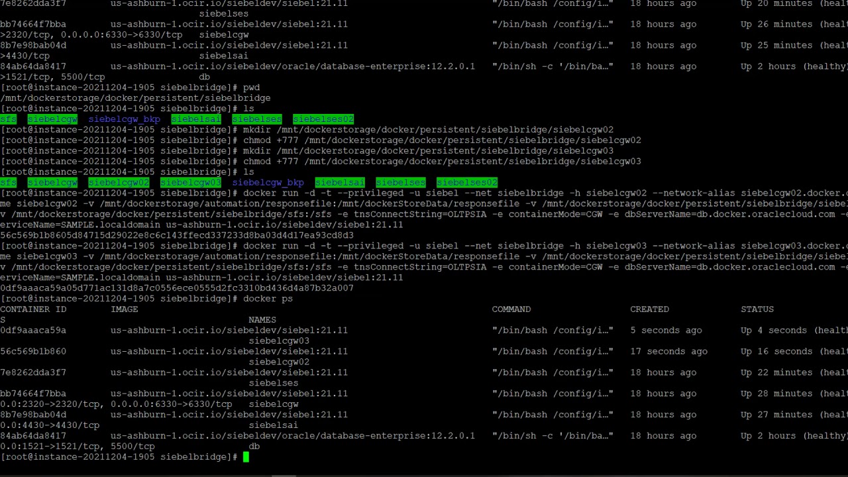Click the CONTAINER ID column header
This screenshot has width=848, height=477.
tap(33, 309)
